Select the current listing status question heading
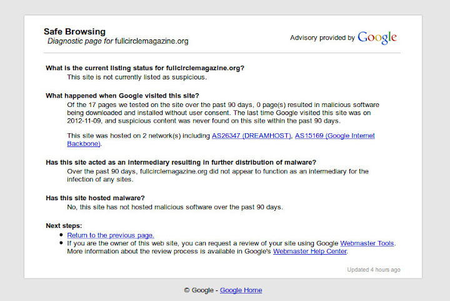 (145, 68)
